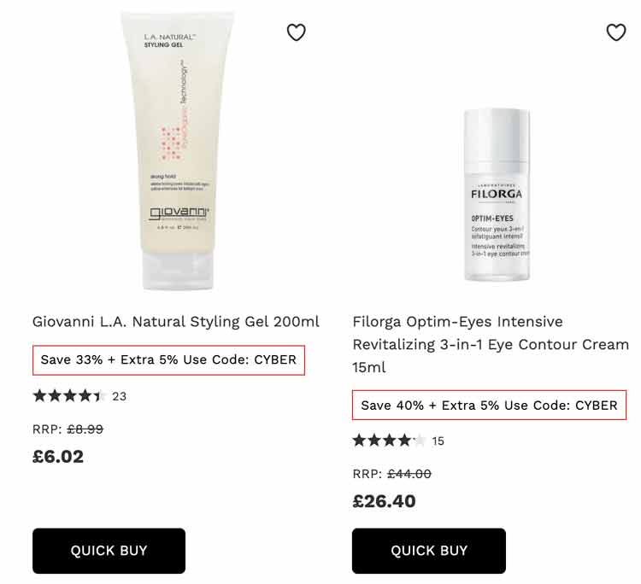Add Filorga Optim-Eyes to wishlist
Screen dimensions: 641x584
coord(615,32)
